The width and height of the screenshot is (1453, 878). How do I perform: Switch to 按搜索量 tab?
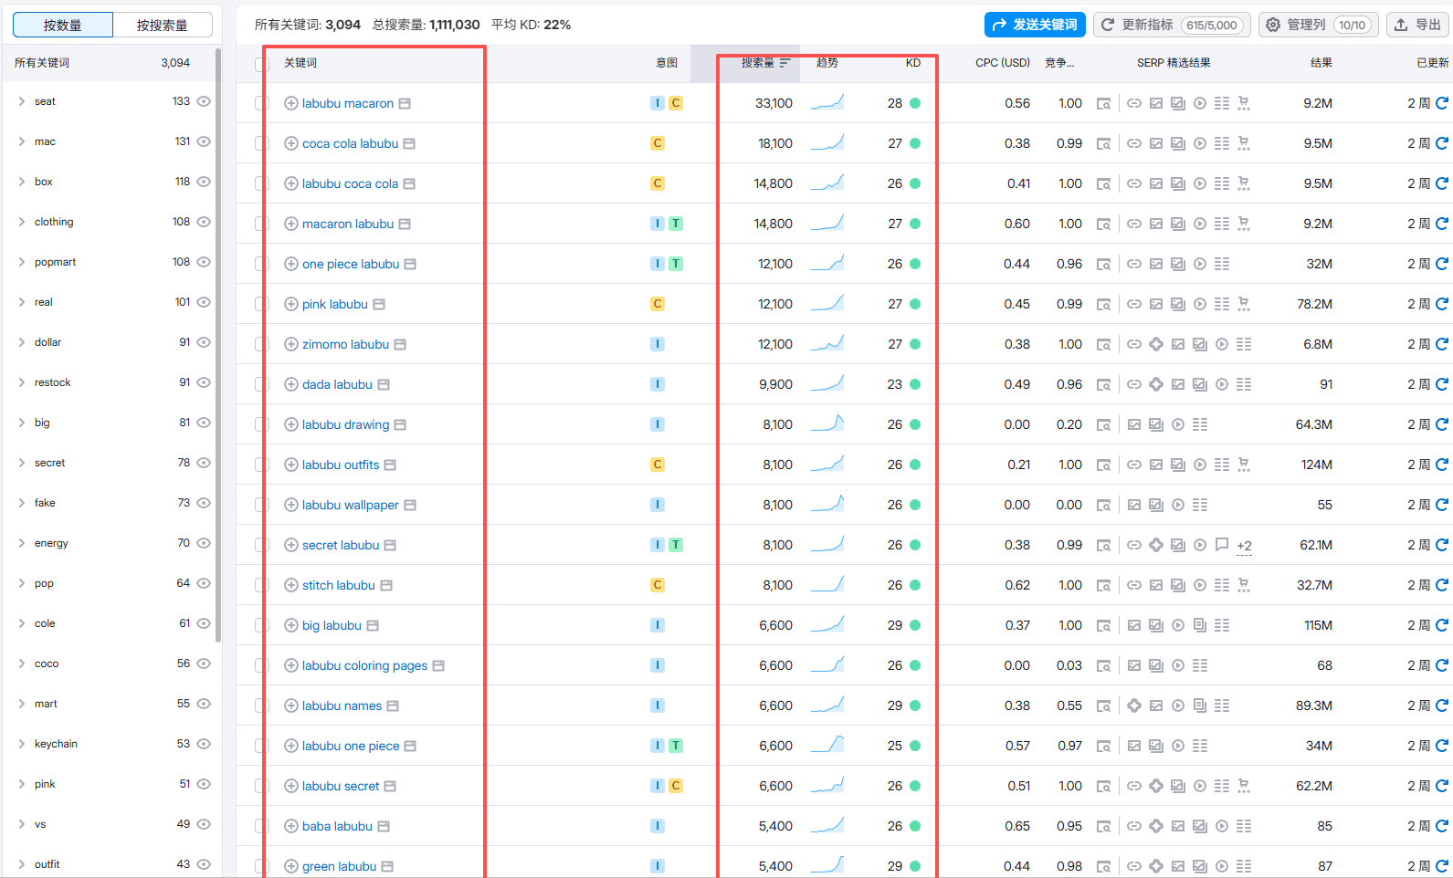(163, 25)
